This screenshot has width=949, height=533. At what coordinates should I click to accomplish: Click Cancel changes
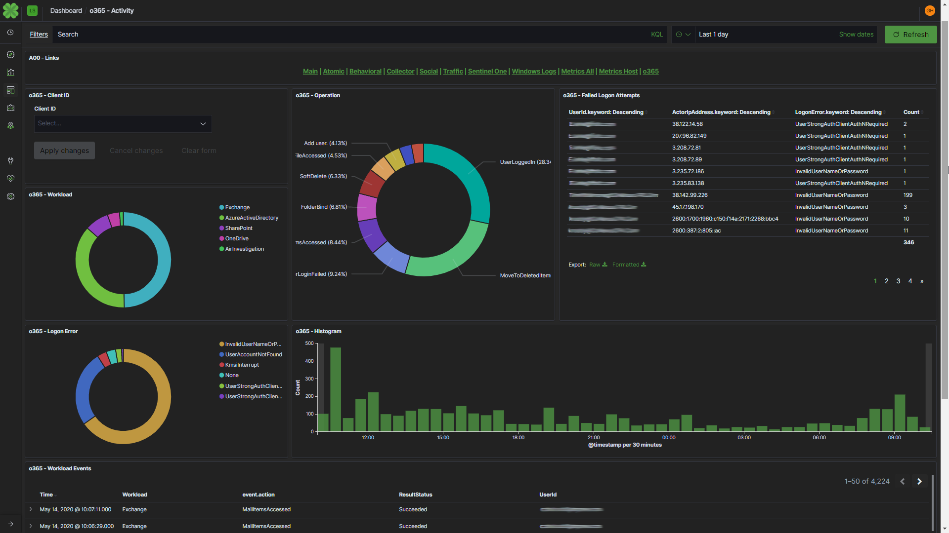coord(136,151)
